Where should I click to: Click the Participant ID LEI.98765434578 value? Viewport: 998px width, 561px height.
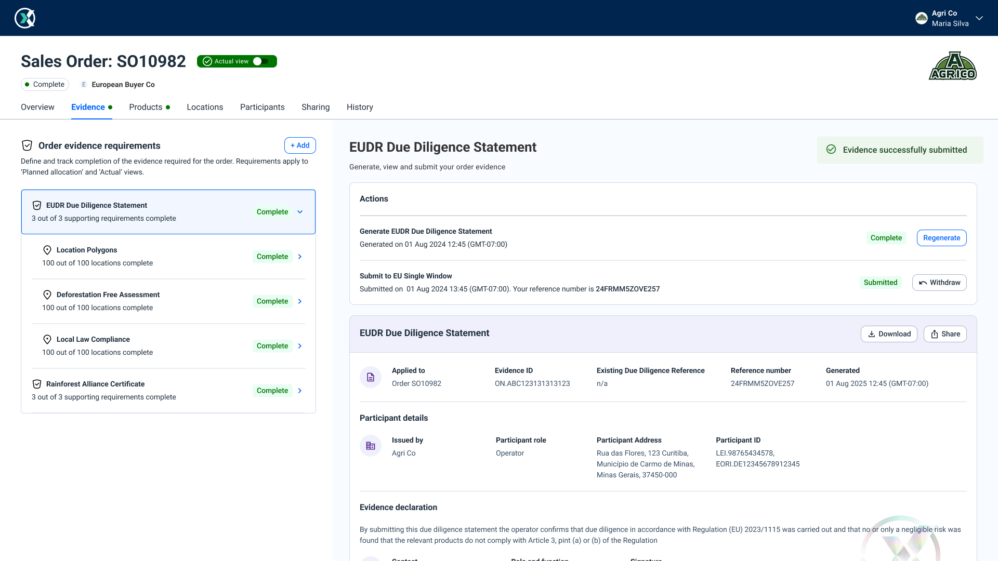click(x=745, y=453)
